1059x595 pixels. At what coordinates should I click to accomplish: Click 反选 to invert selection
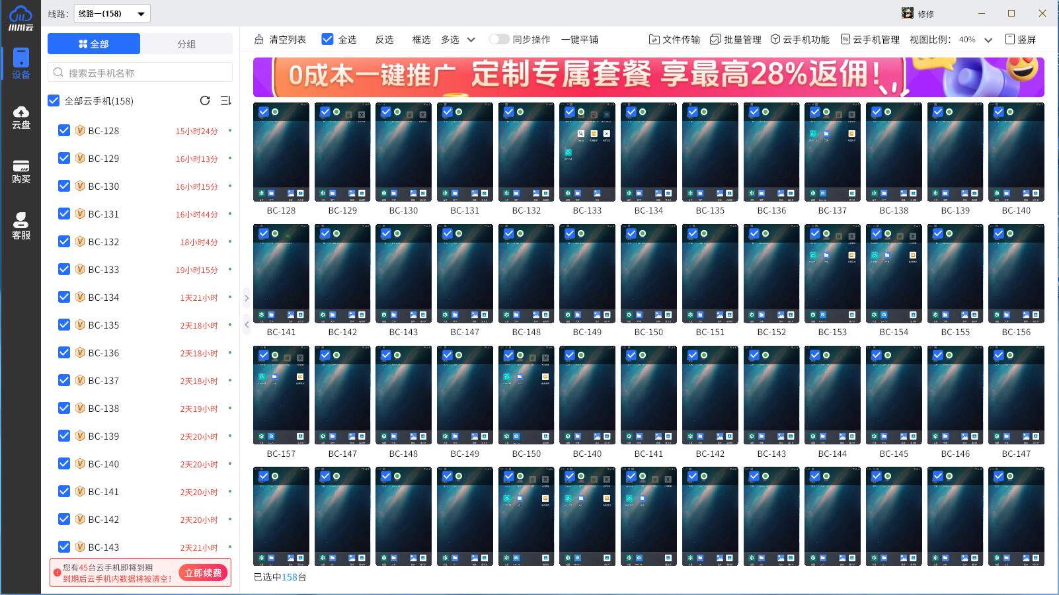pos(385,39)
